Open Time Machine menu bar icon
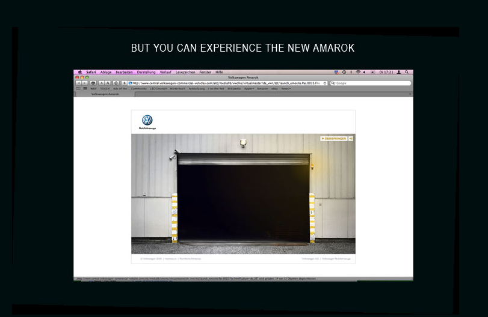The image size is (488, 317). (x=344, y=72)
